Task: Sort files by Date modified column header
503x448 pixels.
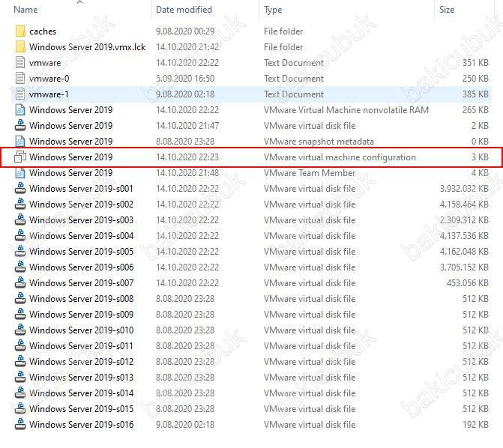Action: tap(184, 10)
